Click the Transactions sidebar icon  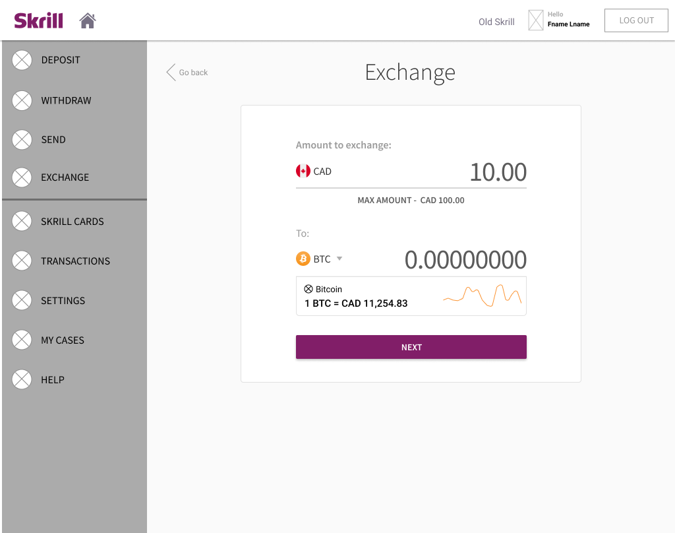[22, 261]
